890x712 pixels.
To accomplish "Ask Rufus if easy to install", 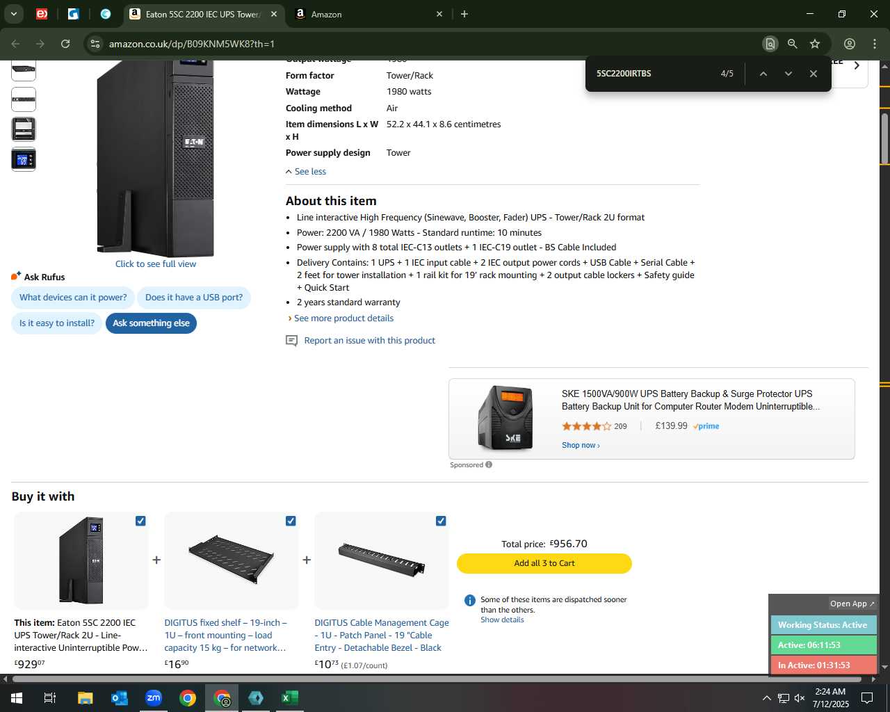I will pyautogui.click(x=57, y=323).
